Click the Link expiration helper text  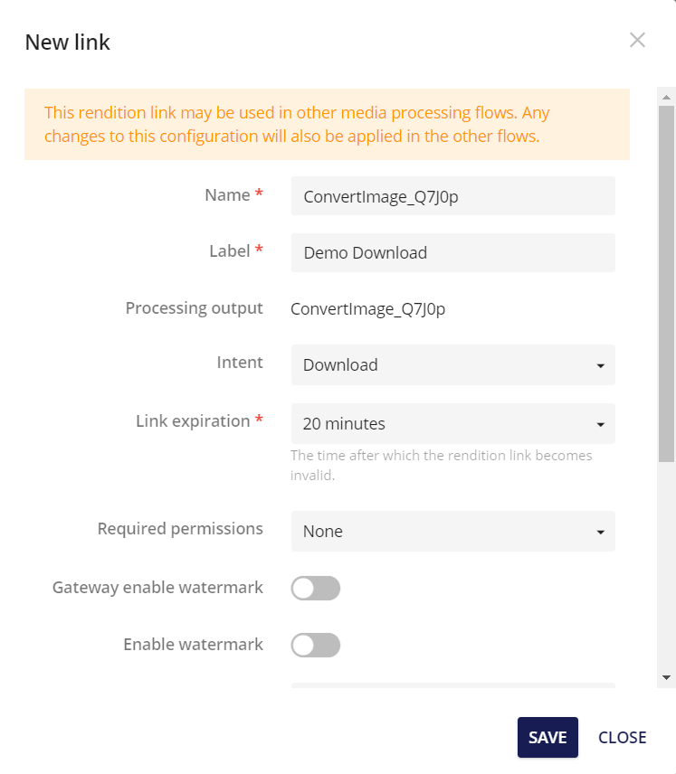[441, 465]
